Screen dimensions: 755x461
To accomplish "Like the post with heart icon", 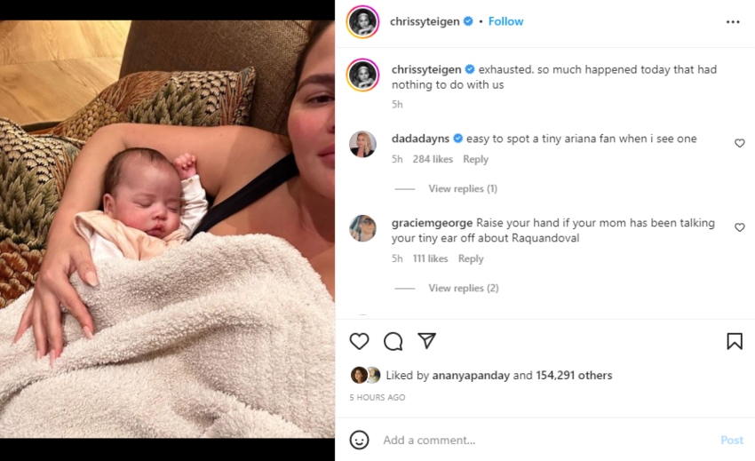I will [359, 341].
